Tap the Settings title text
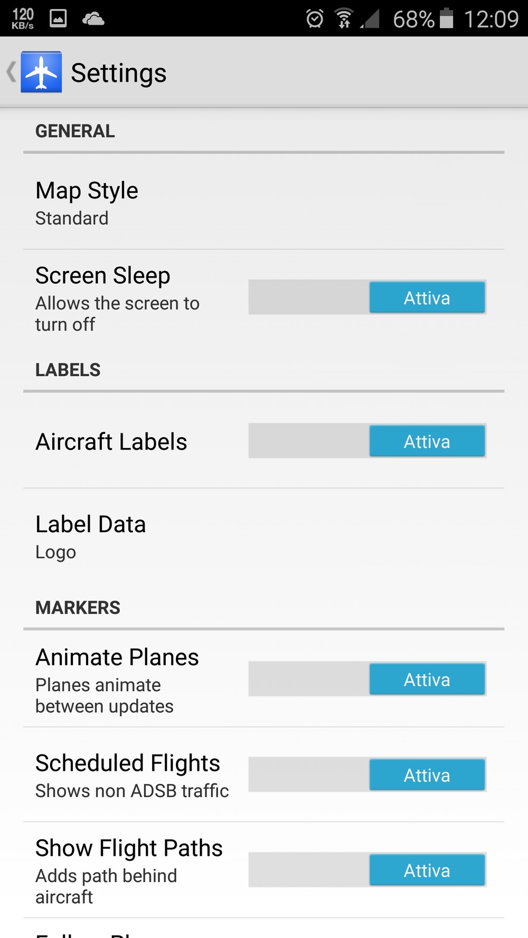 [x=119, y=73]
